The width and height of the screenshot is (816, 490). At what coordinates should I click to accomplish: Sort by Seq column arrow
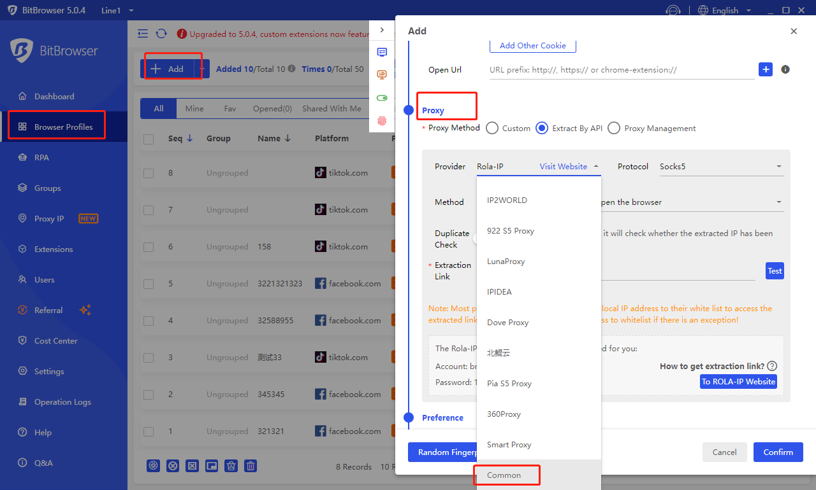pyautogui.click(x=189, y=138)
